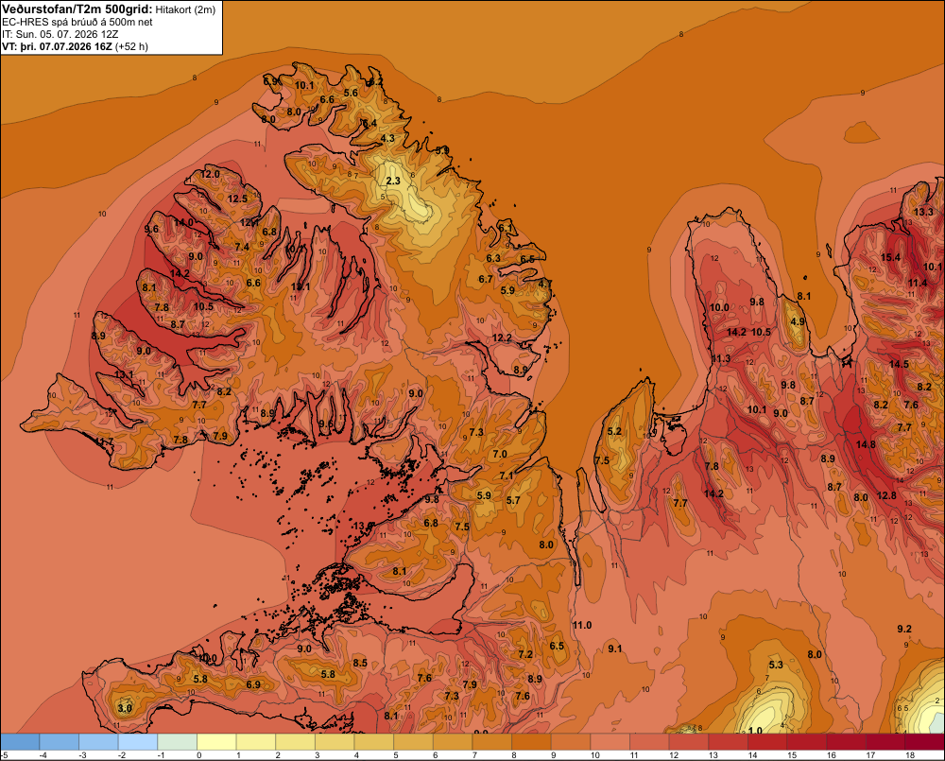This screenshot has height=761, width=945.
Task: Click the 9.6 temperature value on the west coast
Action: pyautogui.click(x=151, y=229)
